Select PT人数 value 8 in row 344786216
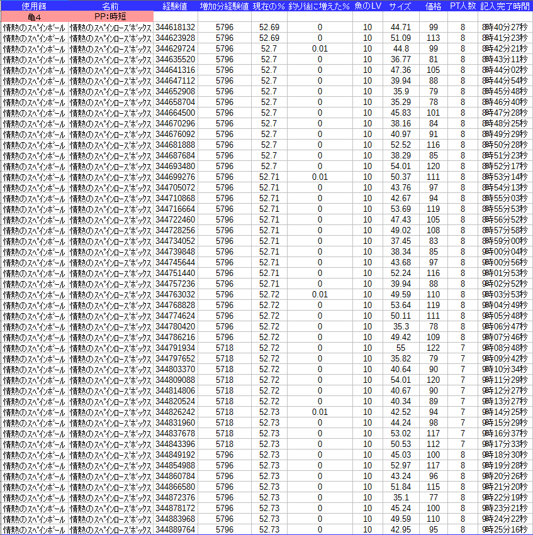The height and width of the screenshot is (535, 533). pyautogui.click(x=463, y=337)
